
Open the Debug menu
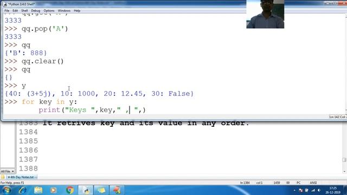35,11
